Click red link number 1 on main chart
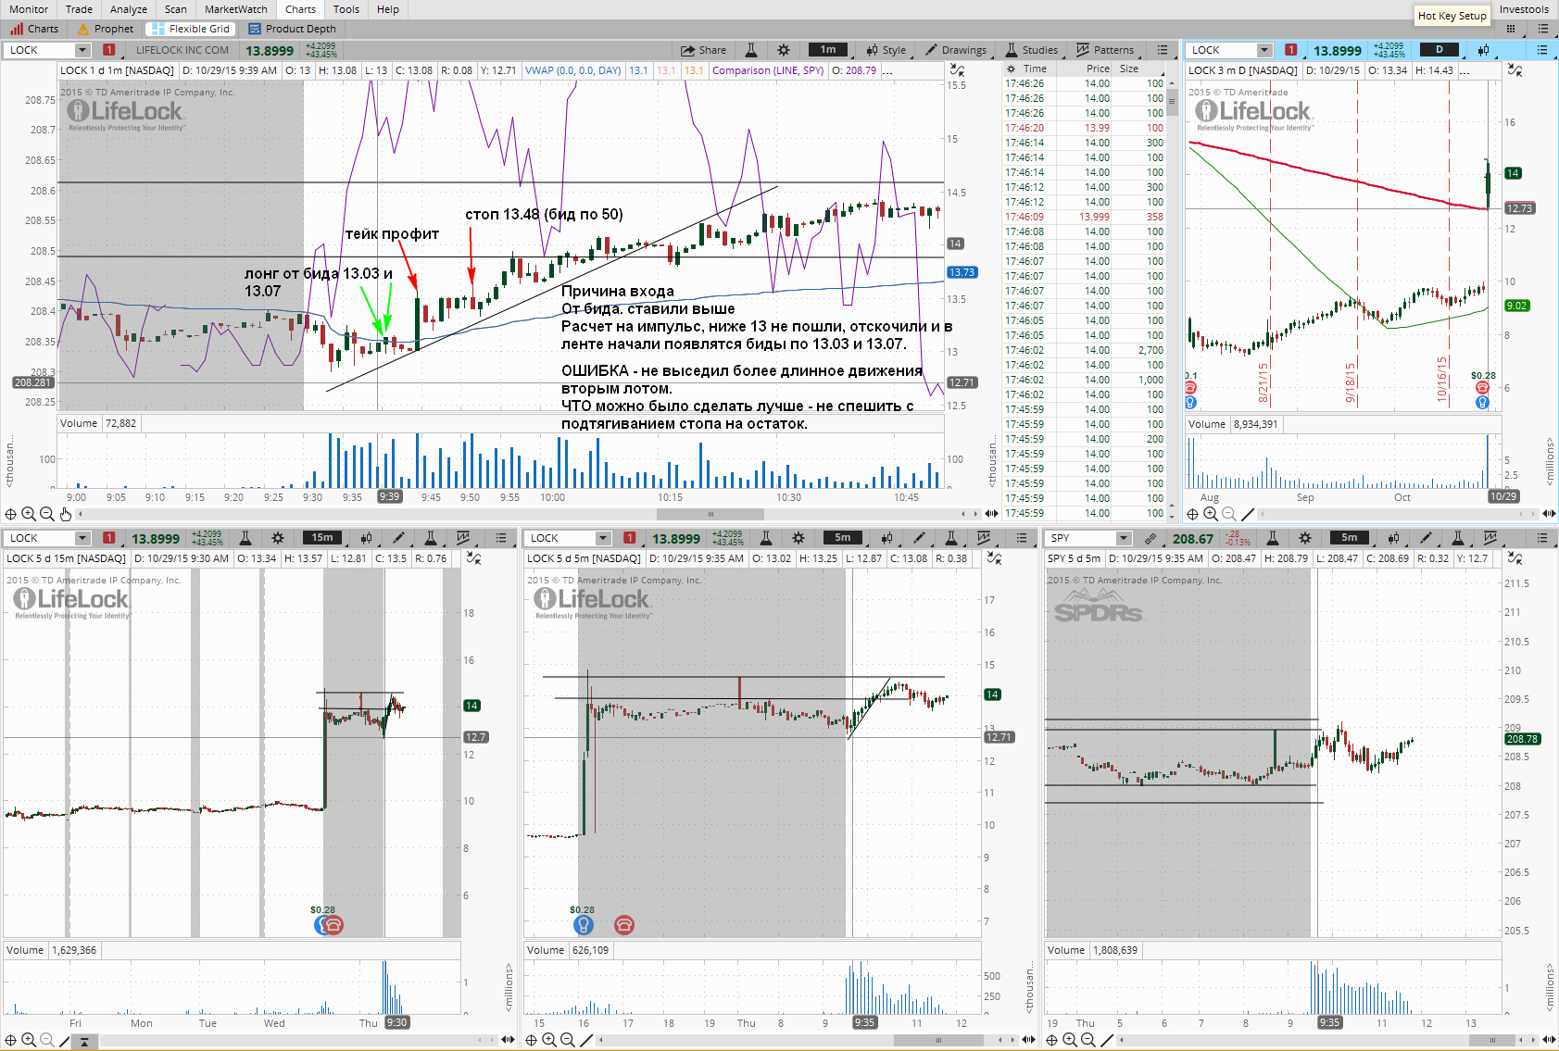Viewport: 1559px width, 1051px height. 109,50
